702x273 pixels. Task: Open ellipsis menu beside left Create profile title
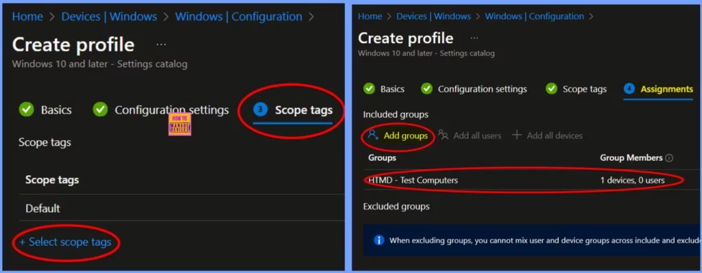point(162,44)
